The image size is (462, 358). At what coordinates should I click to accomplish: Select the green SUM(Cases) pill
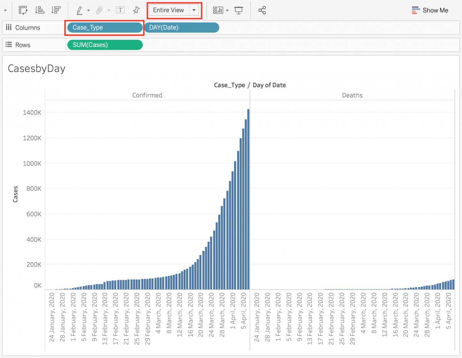coord(104,45)
